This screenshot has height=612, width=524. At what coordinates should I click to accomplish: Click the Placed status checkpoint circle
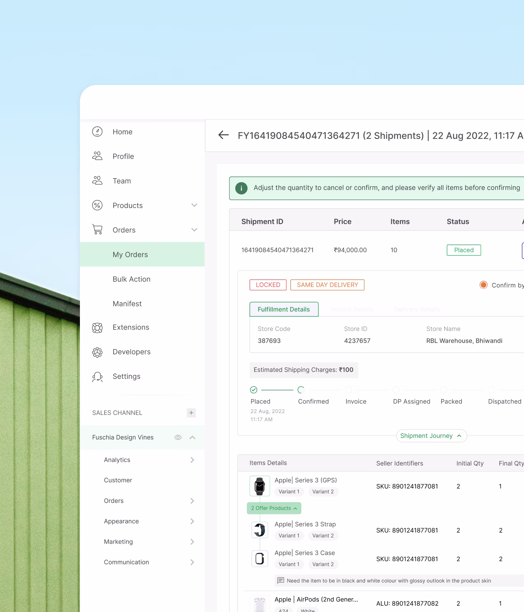(x=253, y=390)
